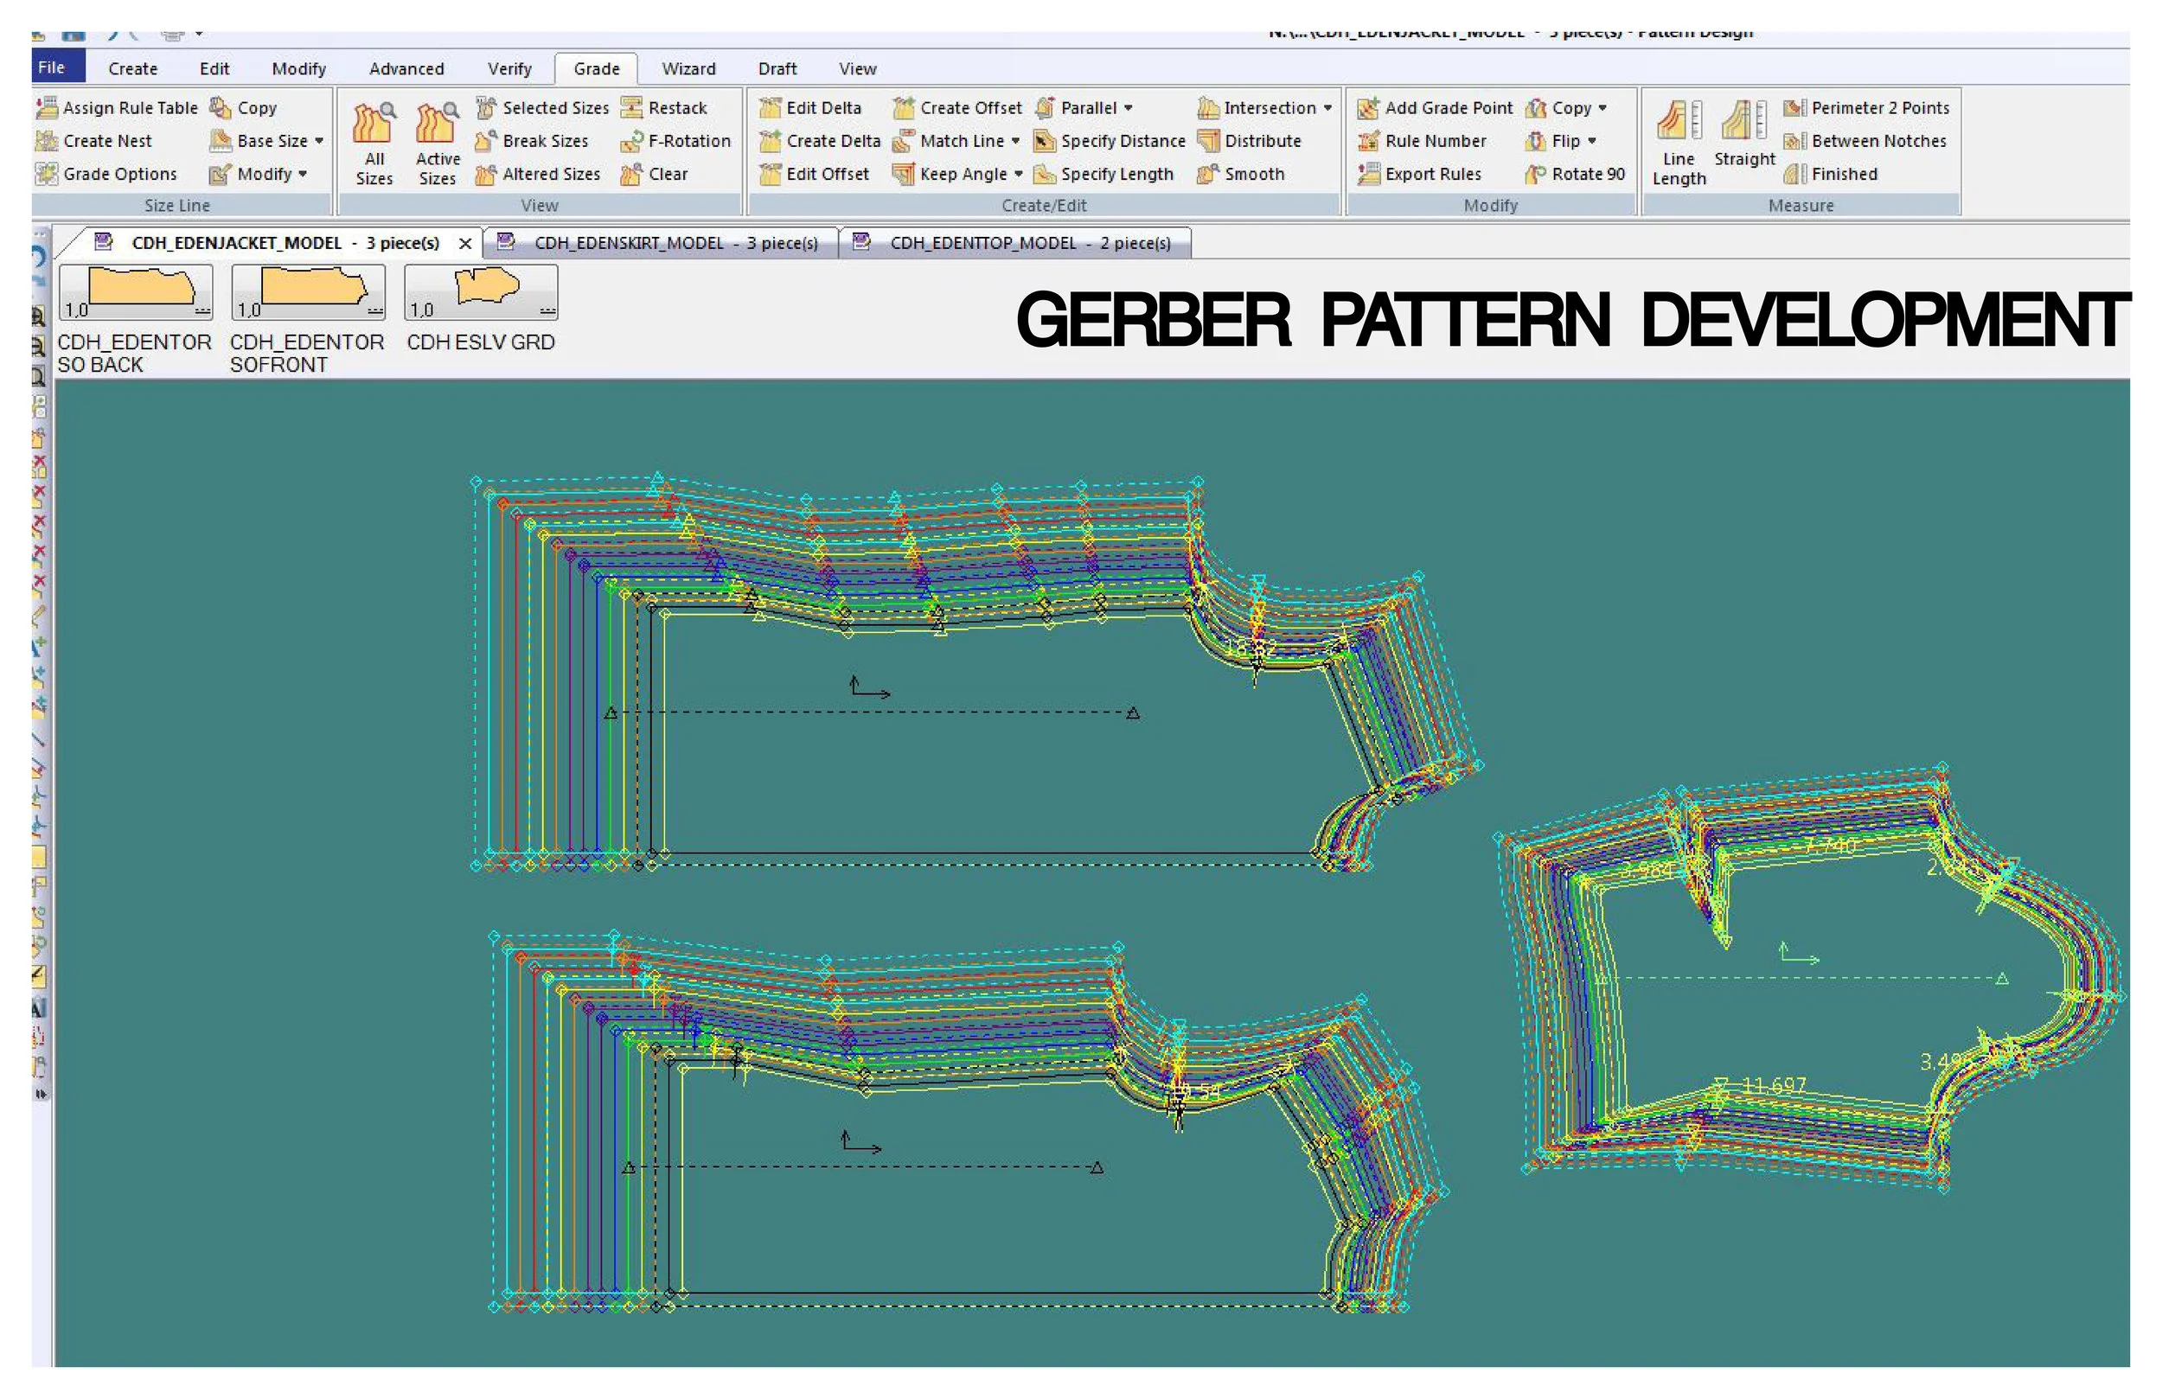Image resolution: width=2162 pixels, height=1399 pixels.
Task: Expand the Base Size dropdown
Action: click(319, 141)
